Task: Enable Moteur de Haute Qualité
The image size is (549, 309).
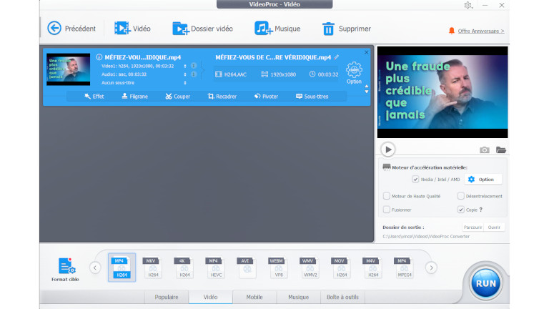Action: click(x=387, y=196)
